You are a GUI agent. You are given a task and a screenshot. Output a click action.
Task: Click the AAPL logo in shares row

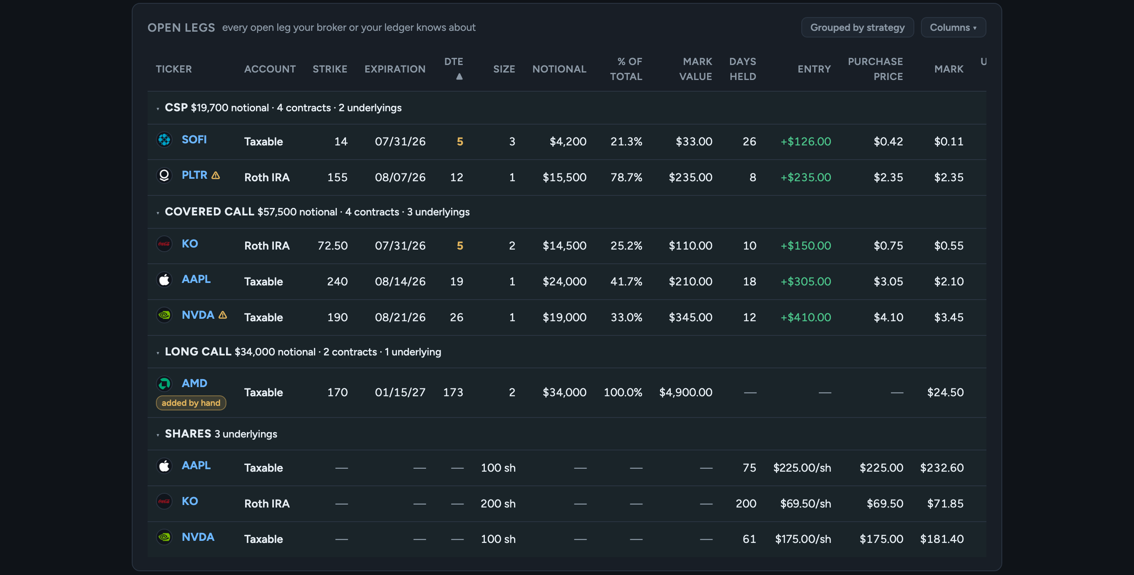pyautogui.click(x=164, y=466)
